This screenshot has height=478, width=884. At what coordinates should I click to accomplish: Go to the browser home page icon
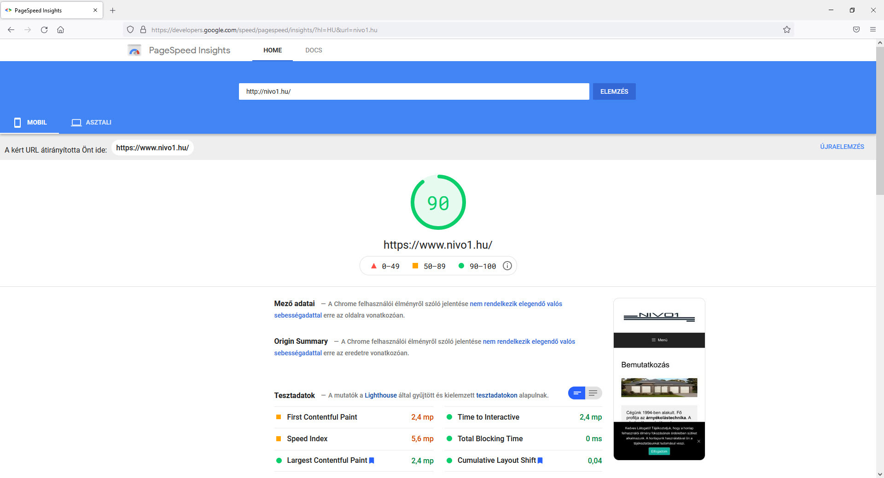(x=60, y=30)
